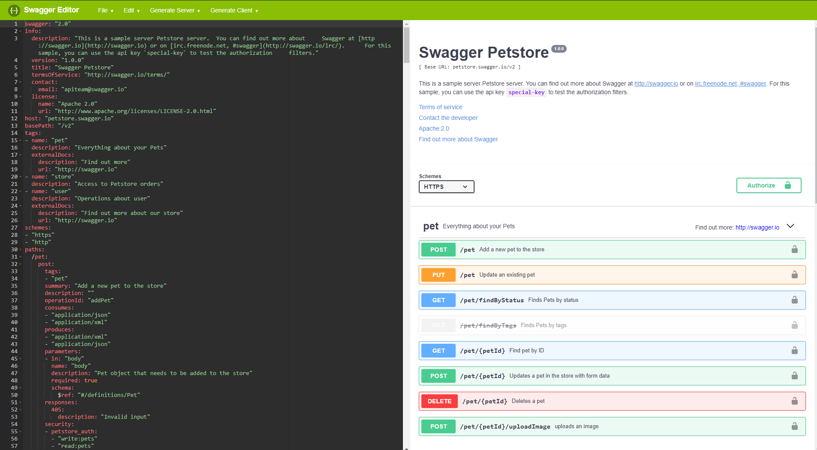Place cursor on summary: "Add a new pet" line
The width and height of the screenshot is (817, 450).
(x=105, y=286)
